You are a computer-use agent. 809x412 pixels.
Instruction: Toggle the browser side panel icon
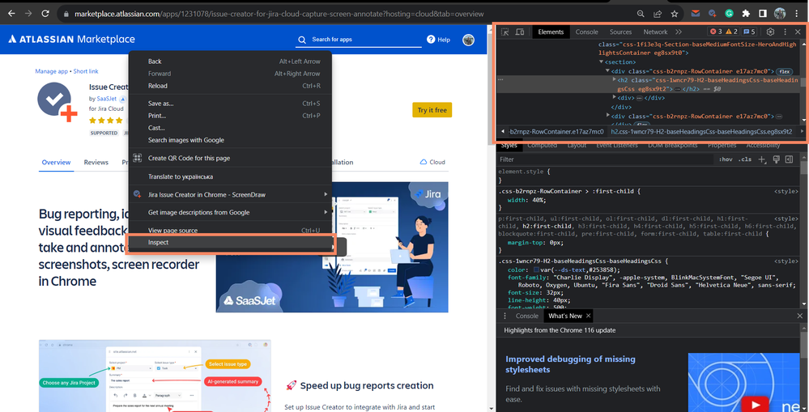pos(763,14)
